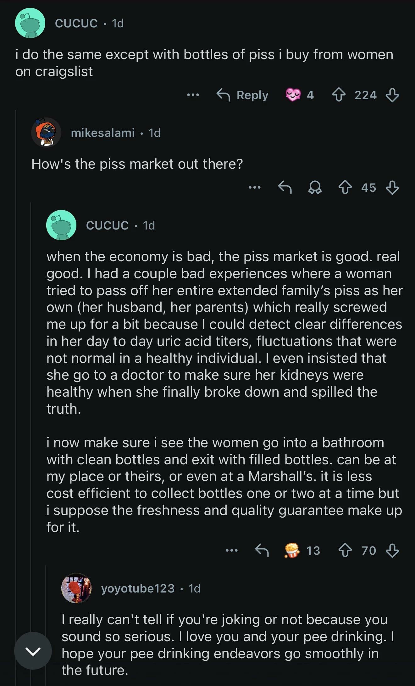This screenshot has height=686, width=415.
Task: Tap yoyotube123's avatar picture
Action: 76,588
